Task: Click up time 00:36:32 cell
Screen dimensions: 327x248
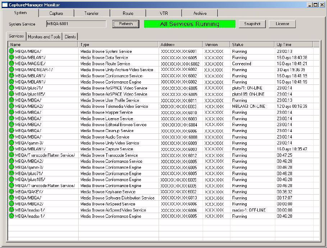Action: 284,192
